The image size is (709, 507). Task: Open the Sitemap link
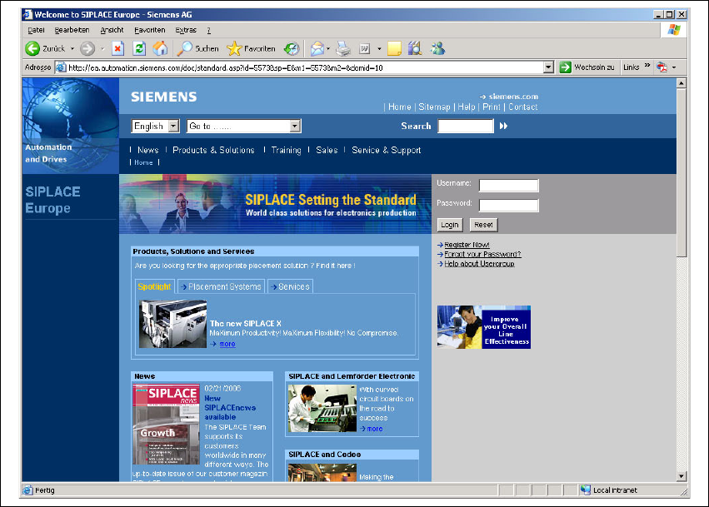click(x=434, y=107)
